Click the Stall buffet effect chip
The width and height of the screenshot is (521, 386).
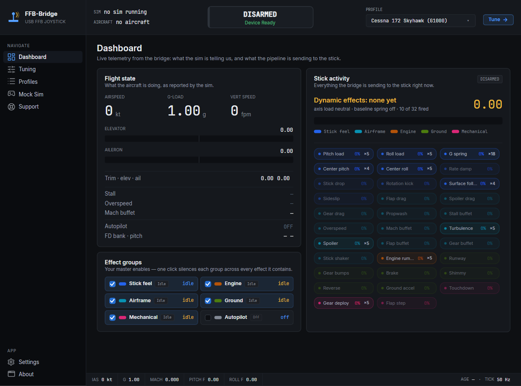tap(470, 214)
